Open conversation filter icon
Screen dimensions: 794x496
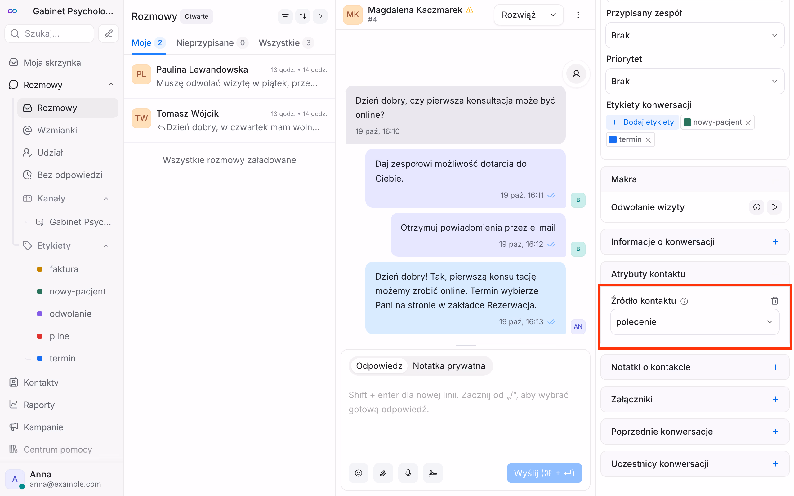coord(285,16)
